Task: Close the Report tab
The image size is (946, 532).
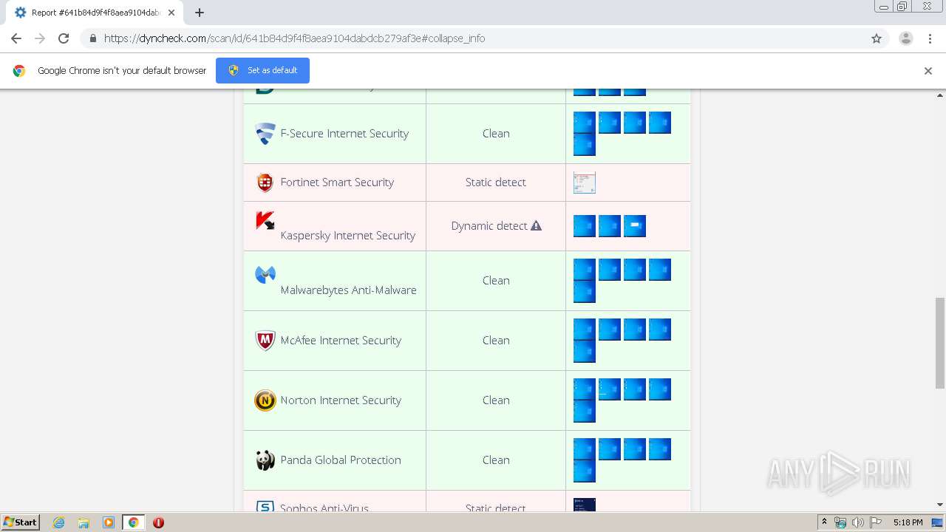Action: pos(171,13)
